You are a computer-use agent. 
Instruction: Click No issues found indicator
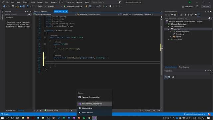click(x=51, y=110)
